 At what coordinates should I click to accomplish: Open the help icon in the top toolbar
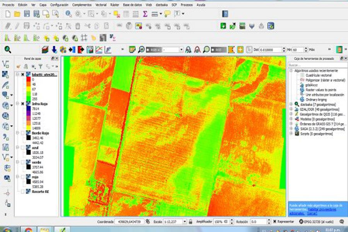225,14
